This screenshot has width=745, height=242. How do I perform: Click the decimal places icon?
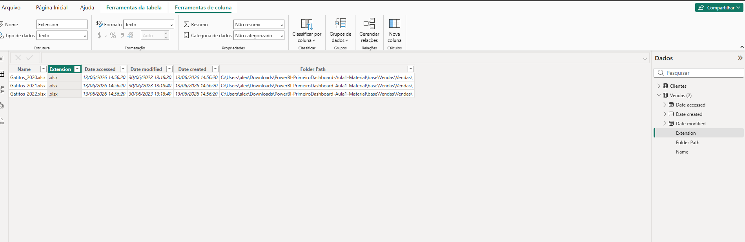[131, 36]
